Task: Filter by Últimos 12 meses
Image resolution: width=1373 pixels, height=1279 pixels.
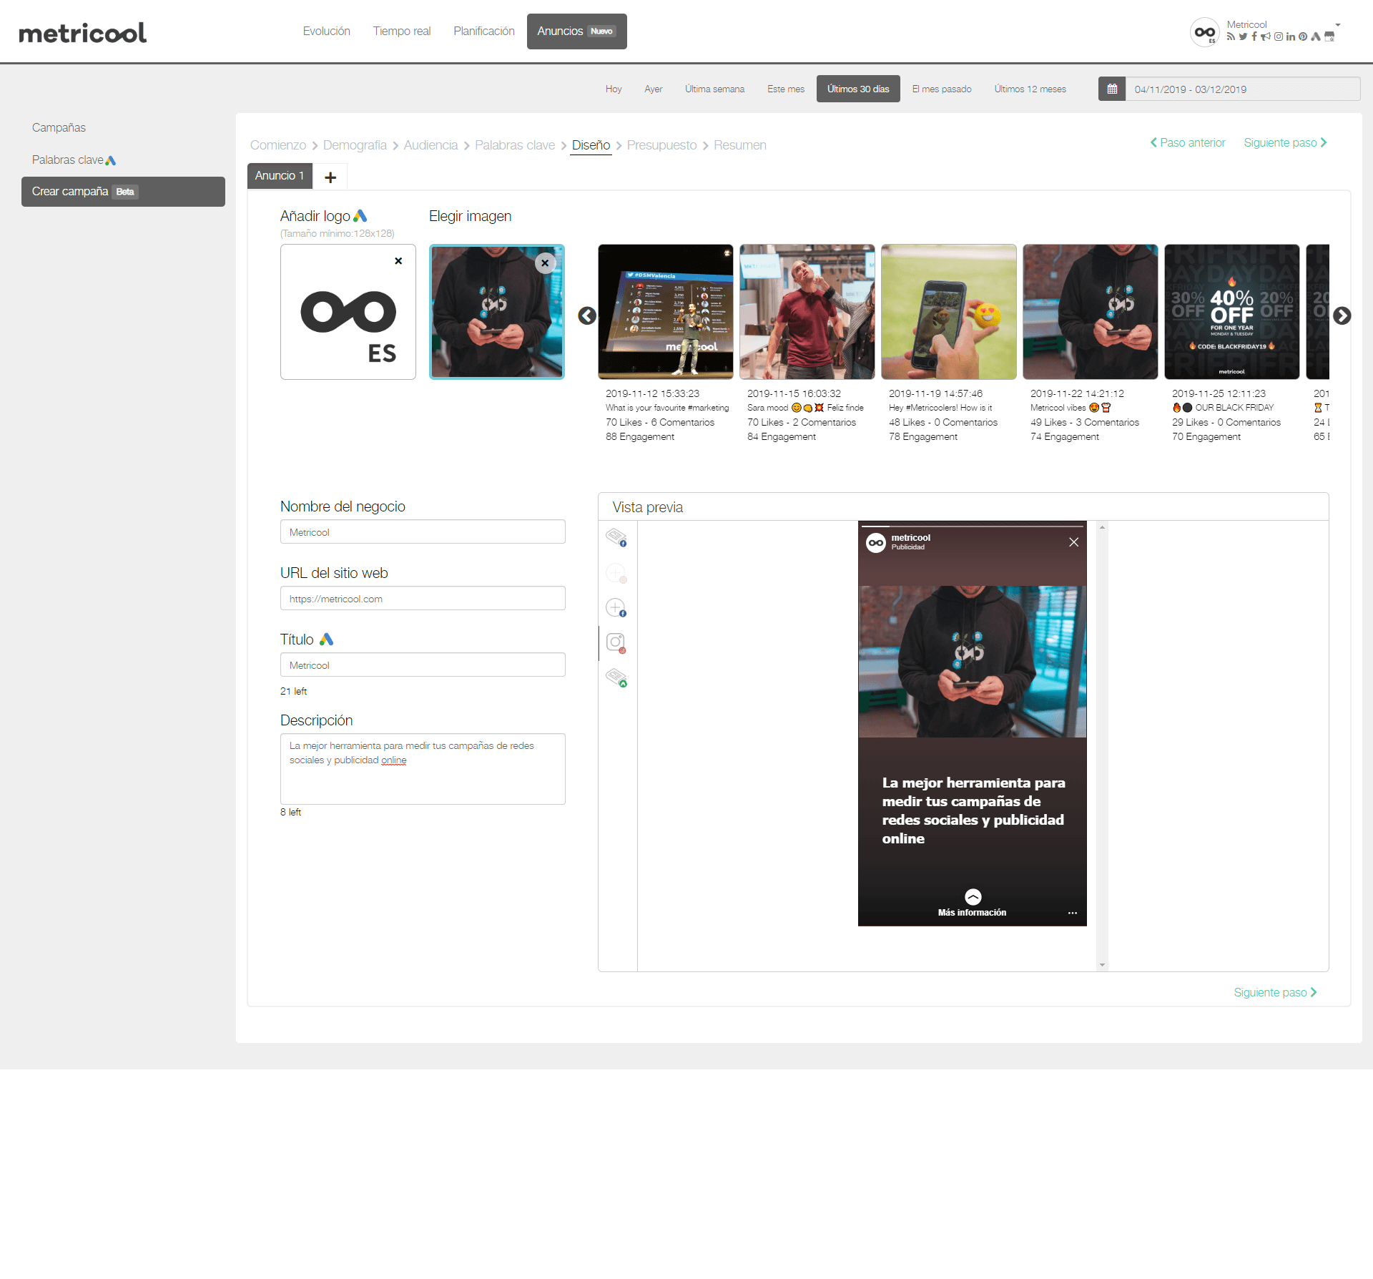Action: point(1030,89)
